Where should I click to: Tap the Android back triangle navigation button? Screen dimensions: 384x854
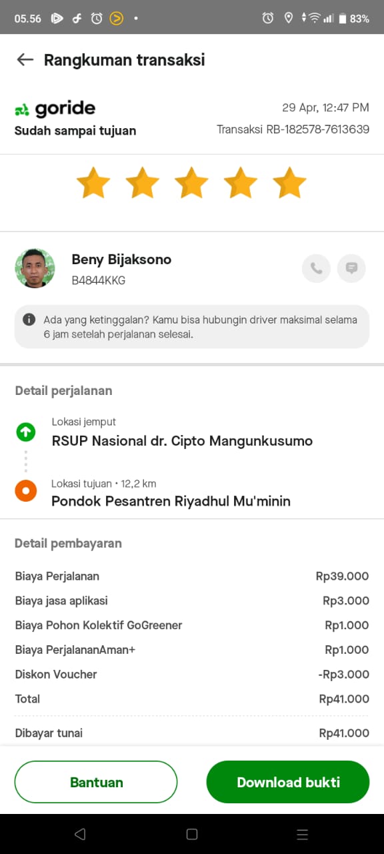tap(80, 834)
